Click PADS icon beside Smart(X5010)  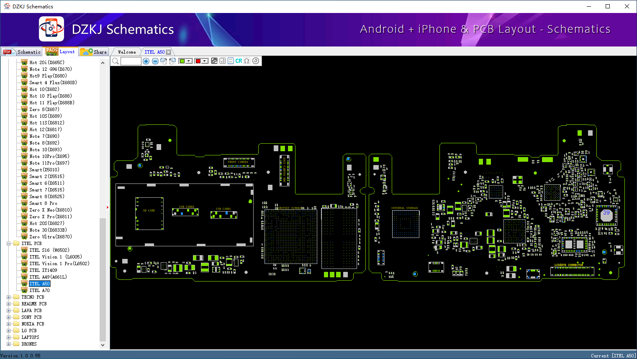(x=24, y=169)
